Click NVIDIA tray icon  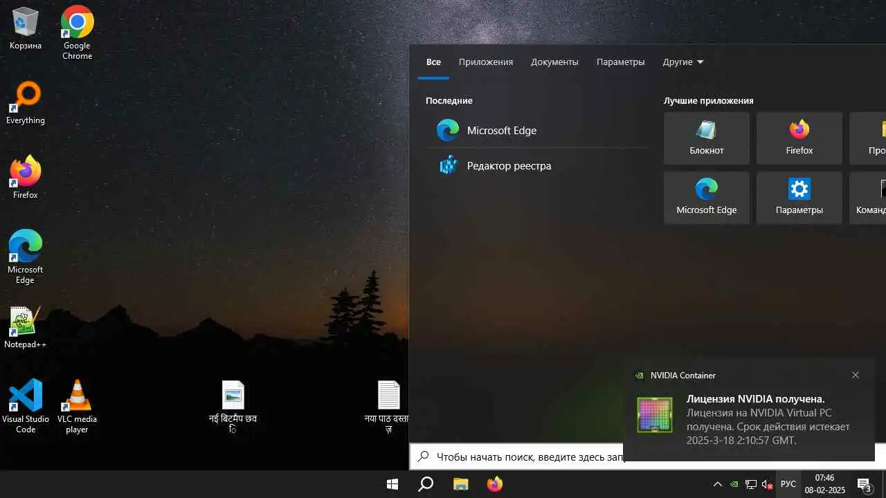tap(734, 484)
